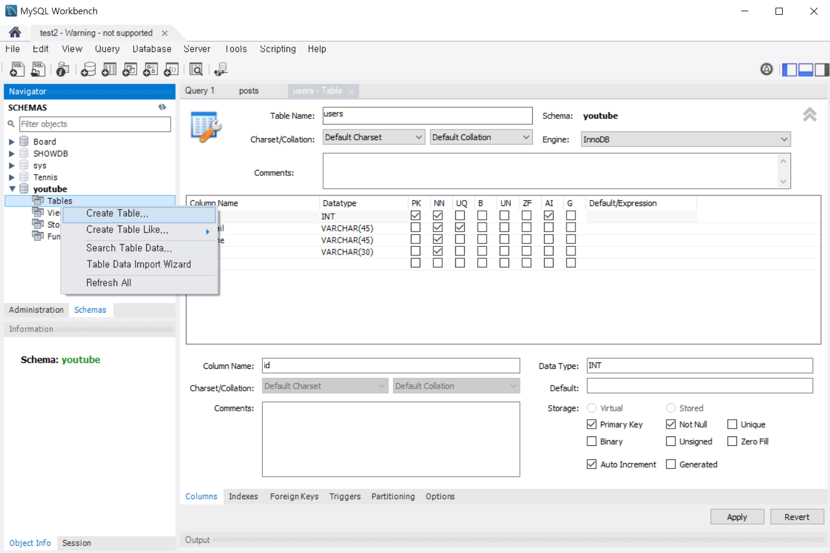Image resolution: width=830 pixels, height=553 pixels.
Task: Expand the Board schema tree arrow
Action: pyautogui.click(x=11, y=142)
